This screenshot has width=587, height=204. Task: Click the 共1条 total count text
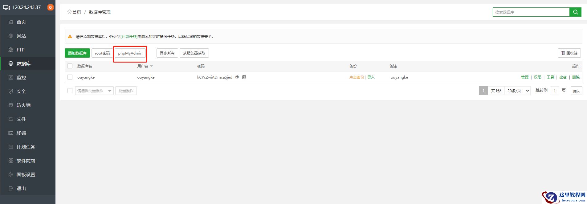(x=496, y=91)
